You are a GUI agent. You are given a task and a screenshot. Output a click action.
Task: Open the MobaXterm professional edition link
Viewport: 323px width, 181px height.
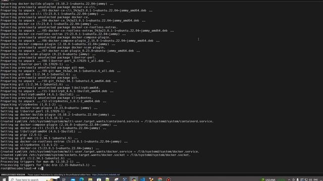click(x=105, y=174)
